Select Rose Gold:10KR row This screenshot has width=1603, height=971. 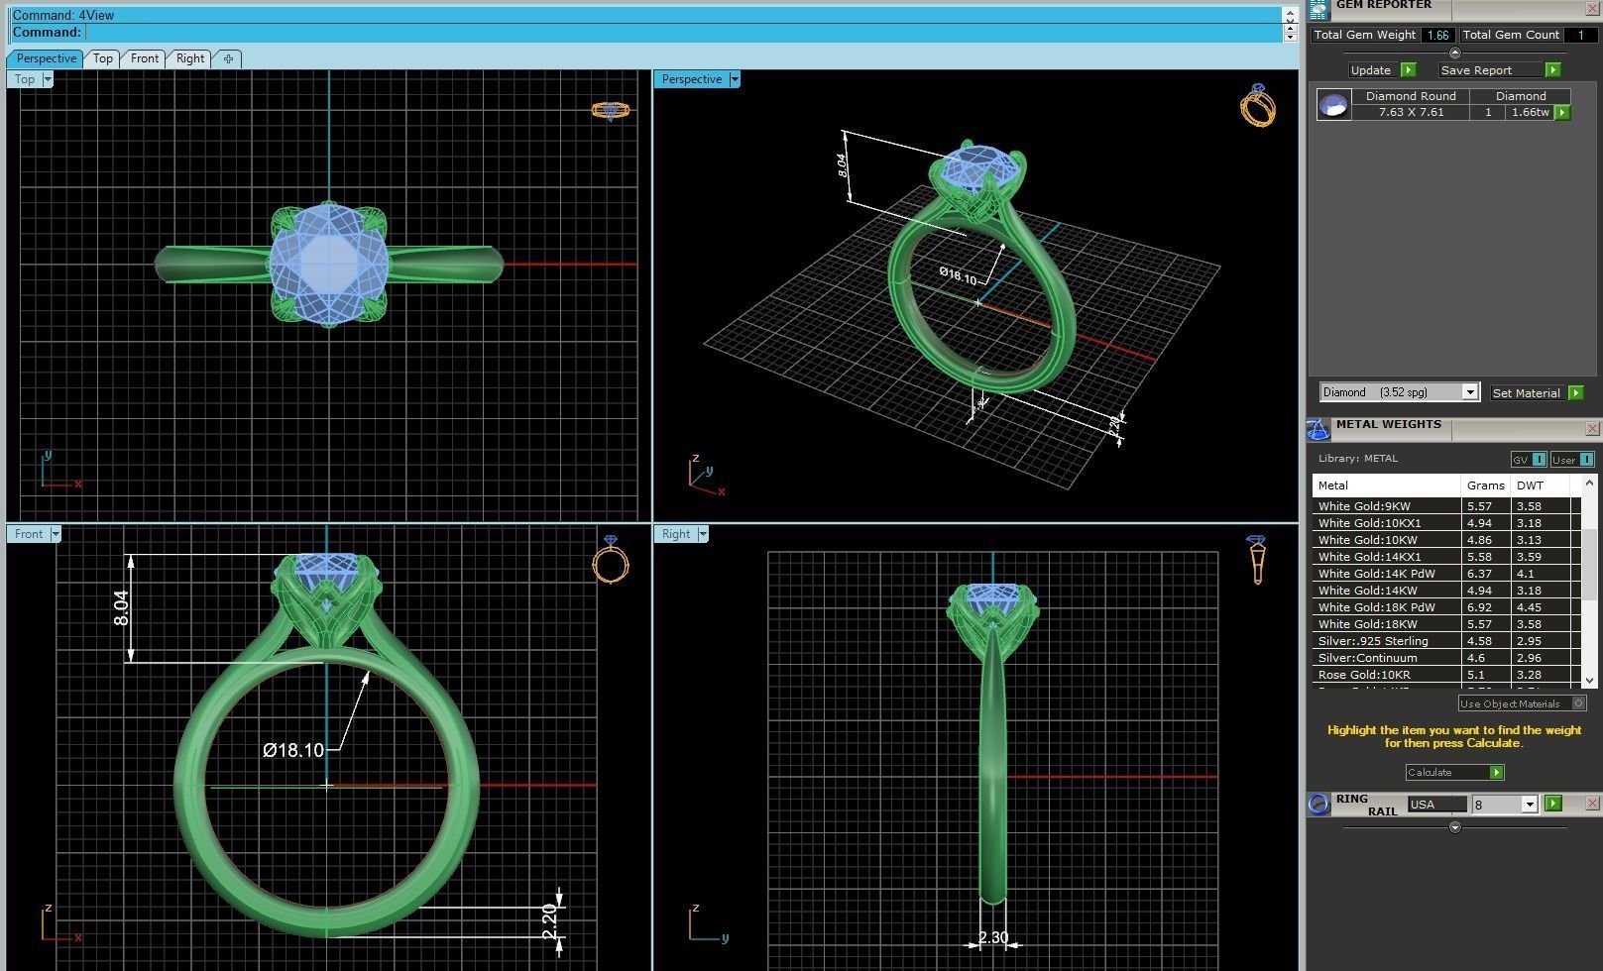point(1445,675)
